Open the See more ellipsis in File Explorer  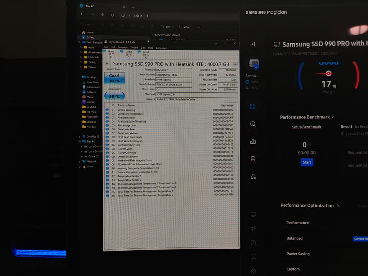(200, 27)
